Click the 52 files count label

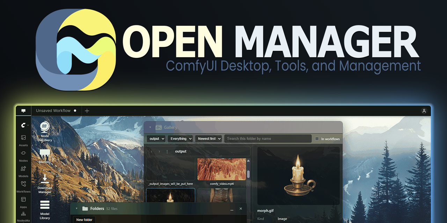pyautogui.click(x=112, y=209)
